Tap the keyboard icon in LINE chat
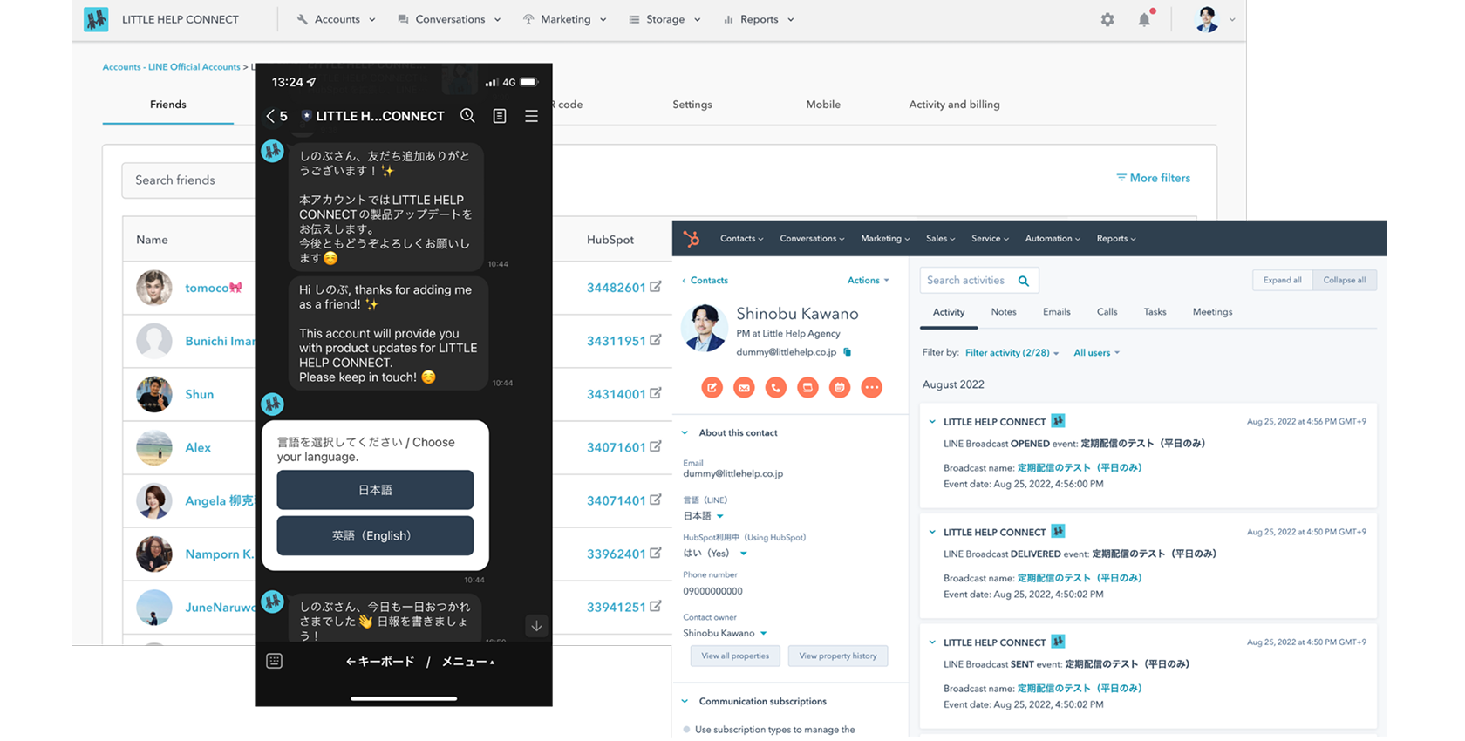The width and height of the screenshot is (1465, 741). (274, 661)
